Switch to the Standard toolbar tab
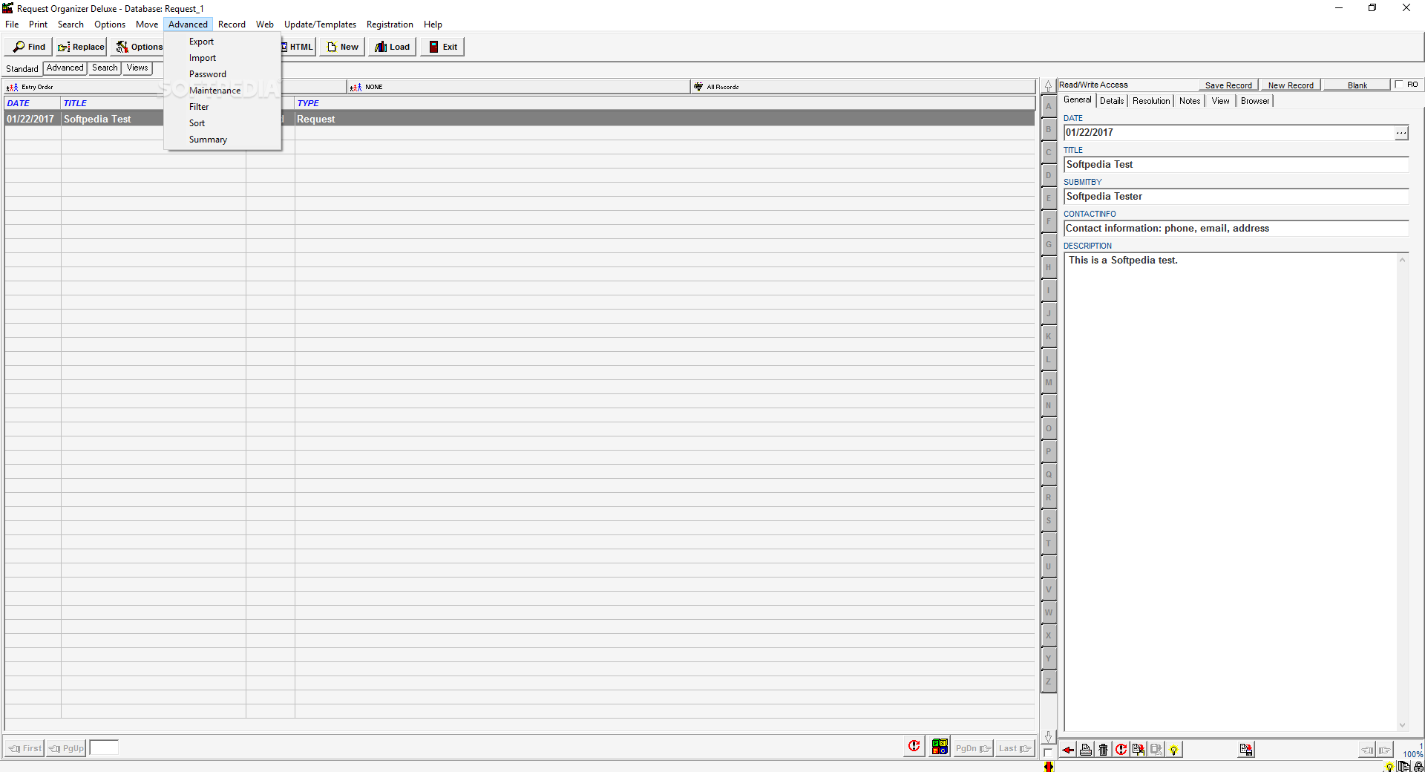Screen dimensions: 1425x772 point(22,68)
